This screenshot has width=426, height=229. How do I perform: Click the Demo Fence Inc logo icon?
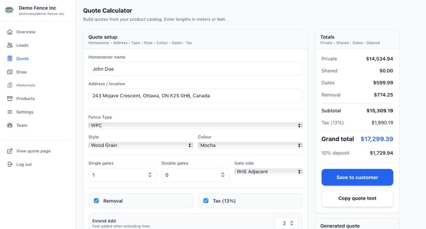coord(9,10)
